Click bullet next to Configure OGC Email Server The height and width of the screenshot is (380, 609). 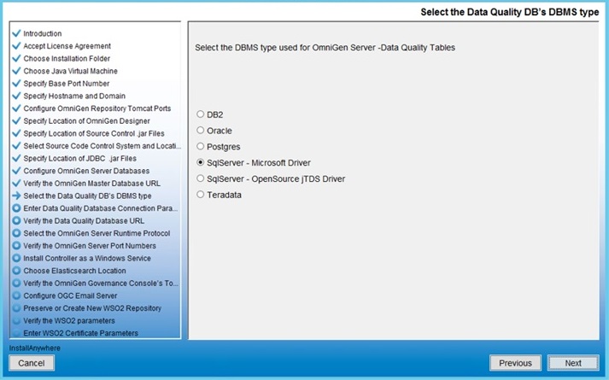tap(16, 295)
